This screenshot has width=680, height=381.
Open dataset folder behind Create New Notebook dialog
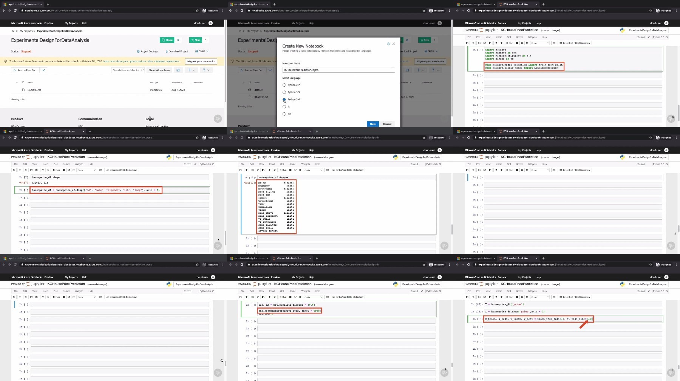coord(258,90)
